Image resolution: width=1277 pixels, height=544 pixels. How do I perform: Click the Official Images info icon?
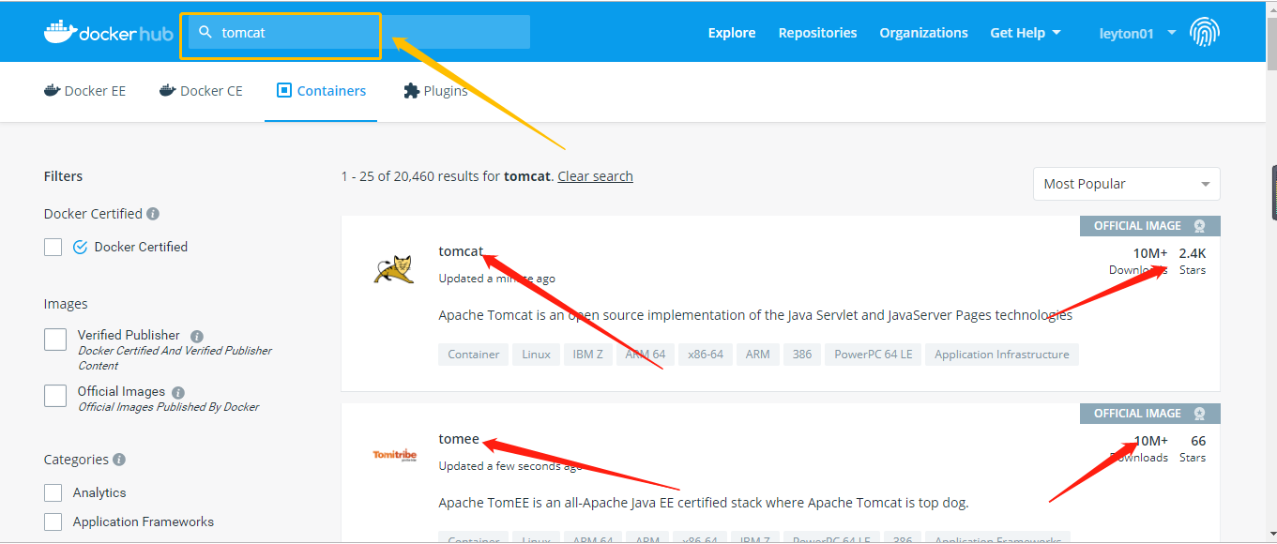178,392
